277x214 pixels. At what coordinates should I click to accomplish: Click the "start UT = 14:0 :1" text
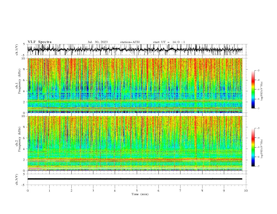[169, 42]
